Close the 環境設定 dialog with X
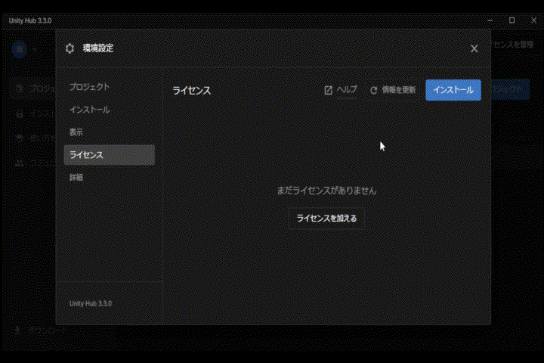This screenshot has width=544, height=363. (474, 48)
